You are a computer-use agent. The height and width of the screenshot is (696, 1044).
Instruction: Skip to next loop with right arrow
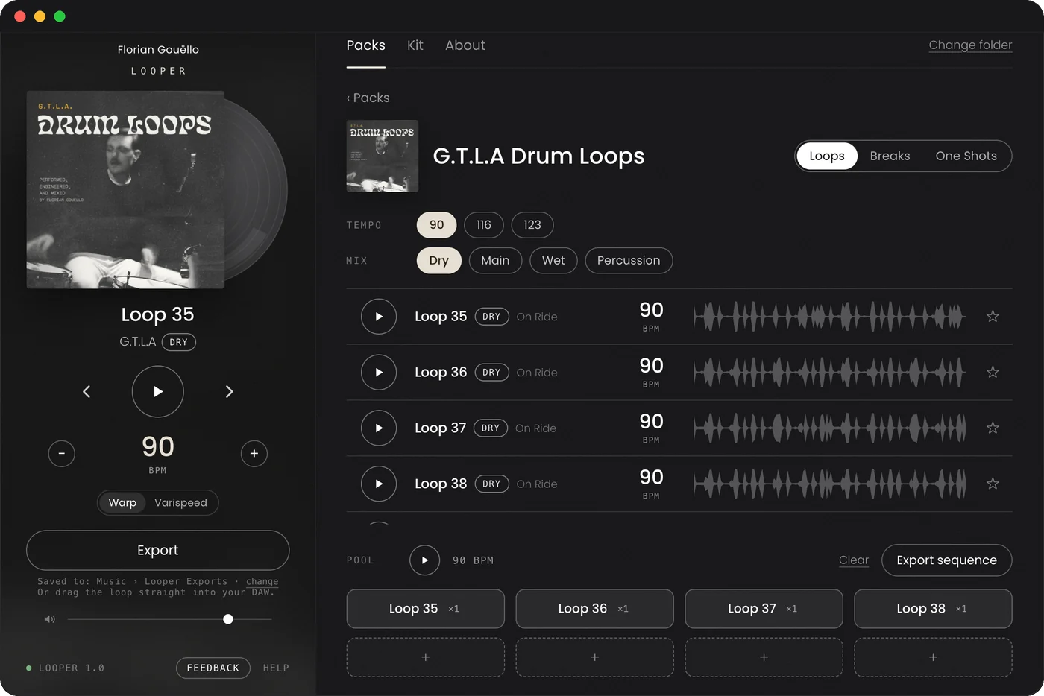tap(229, 391)
